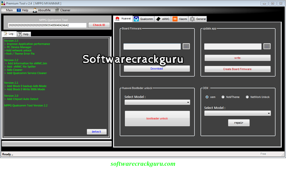Switch to the Log view
The image size is (286, 169).
point(9,34)
